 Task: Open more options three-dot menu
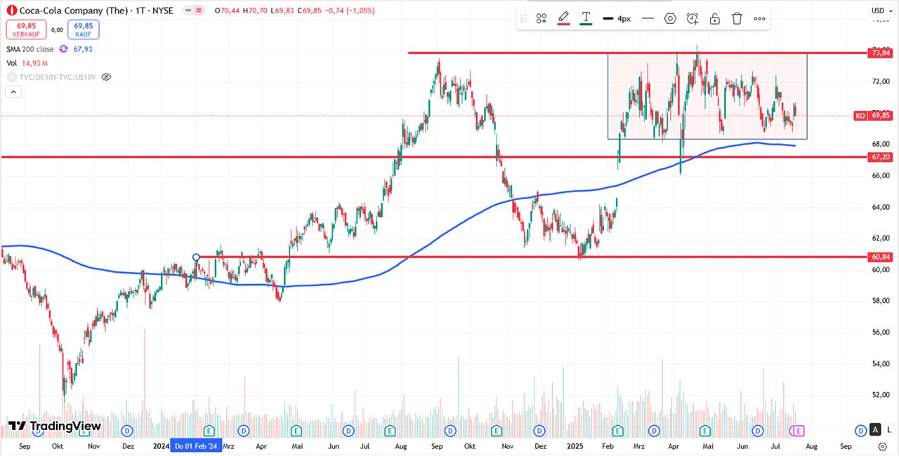(x=759, y=19)
